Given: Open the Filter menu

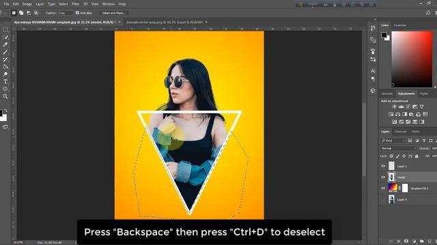Looking at the screenshot, I should (x=76, y=4).
